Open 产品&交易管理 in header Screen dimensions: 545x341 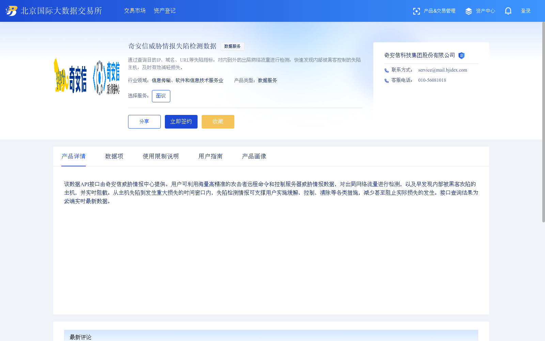click(439, 11)
